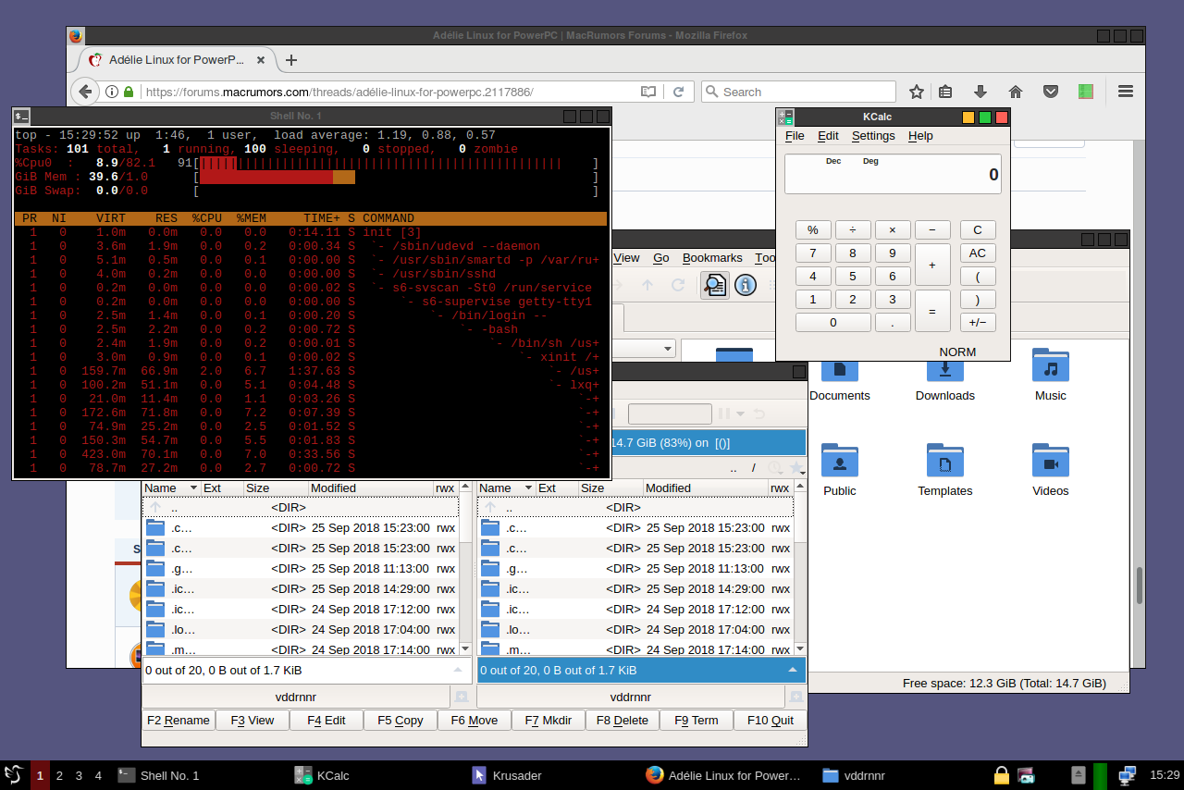The width and height of the screenshot is (1184, 790).
Task: Click the 7 key in KCalc
Action: click(x=813, y=253)
